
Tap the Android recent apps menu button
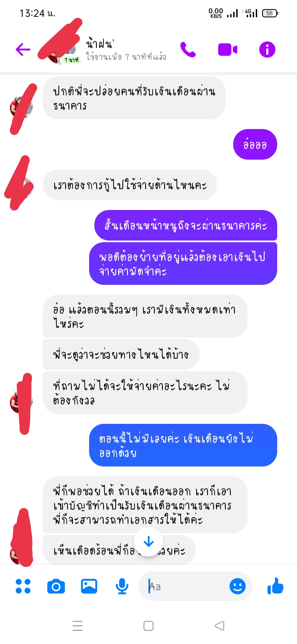click(x=78, y=626)
